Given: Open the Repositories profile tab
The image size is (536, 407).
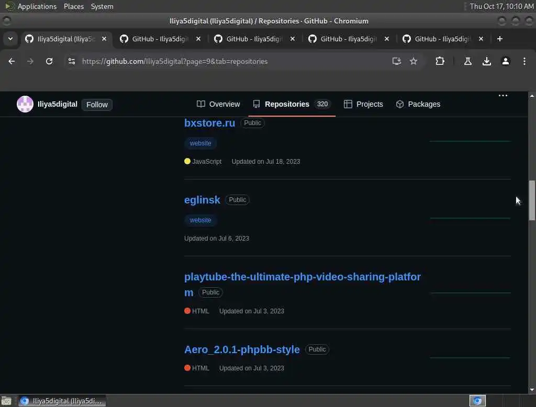Looking at the screenshot, I should (x=292, y=104).
